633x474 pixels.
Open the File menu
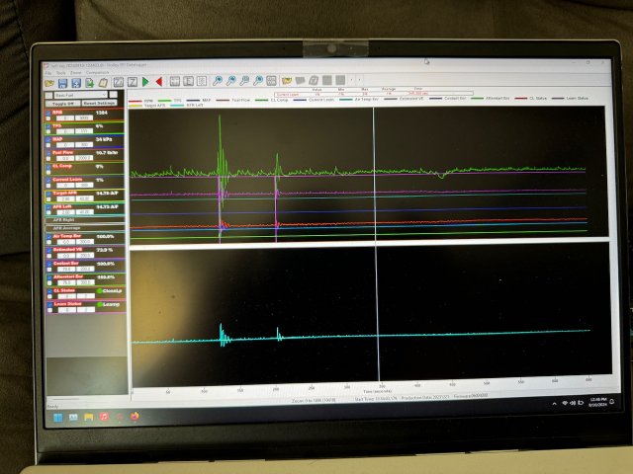click(x=47, y=73)
